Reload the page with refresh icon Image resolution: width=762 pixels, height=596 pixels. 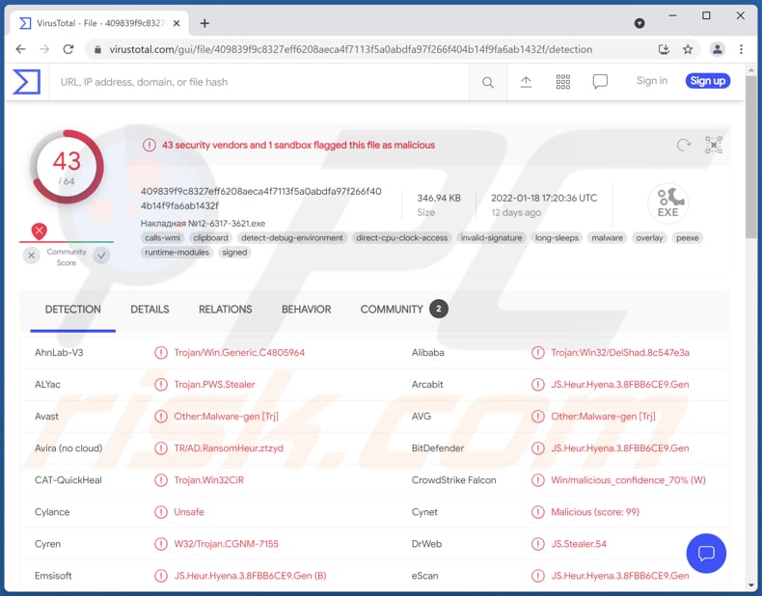68,49
